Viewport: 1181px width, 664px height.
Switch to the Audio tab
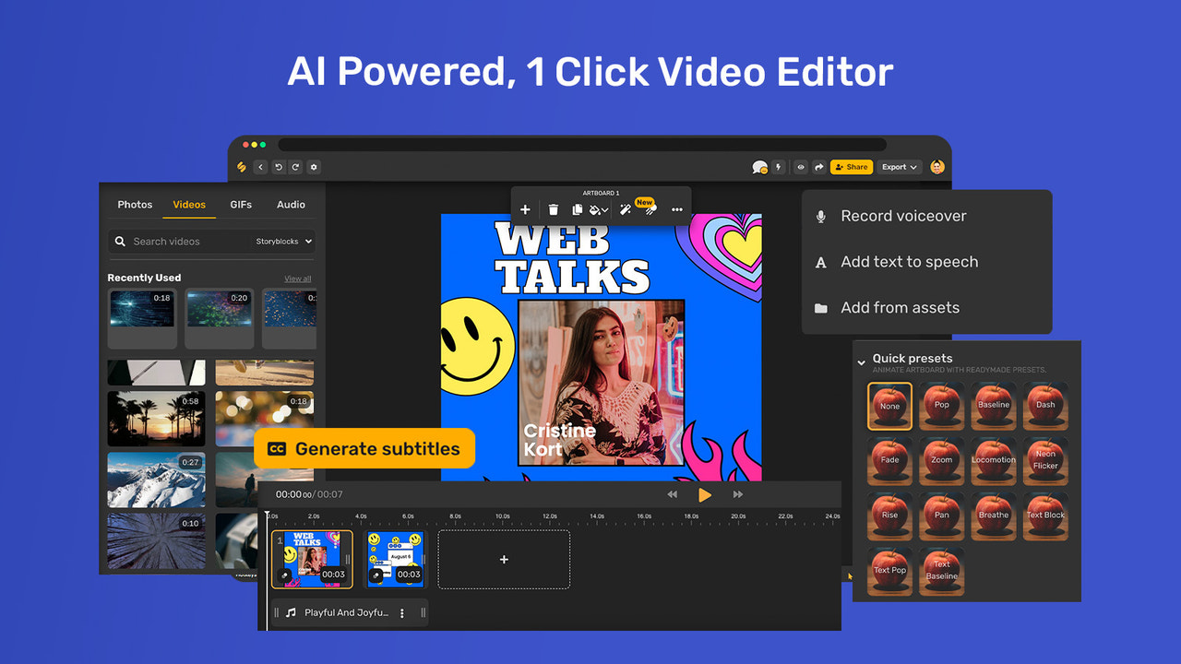291,205
